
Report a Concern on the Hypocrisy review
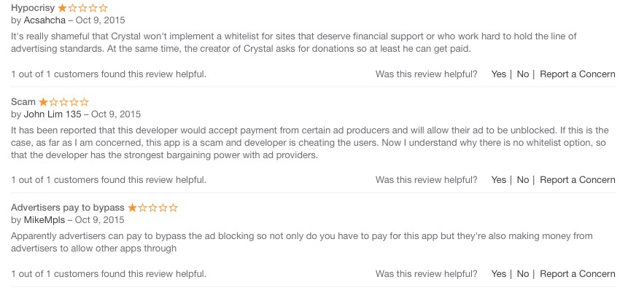pyautogui.click(x=578, y=74)
